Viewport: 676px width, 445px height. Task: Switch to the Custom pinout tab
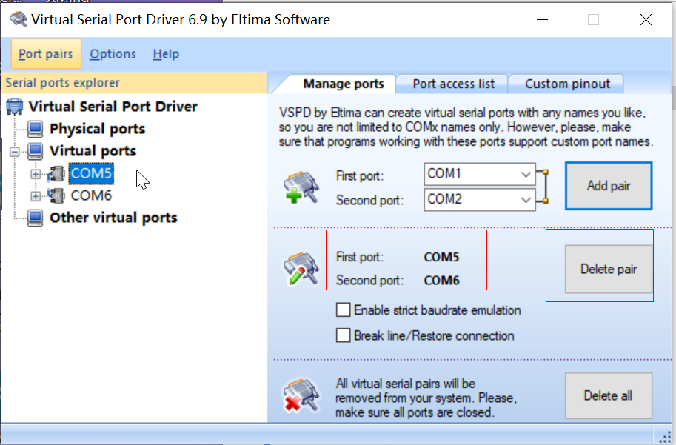coord(567,84)
